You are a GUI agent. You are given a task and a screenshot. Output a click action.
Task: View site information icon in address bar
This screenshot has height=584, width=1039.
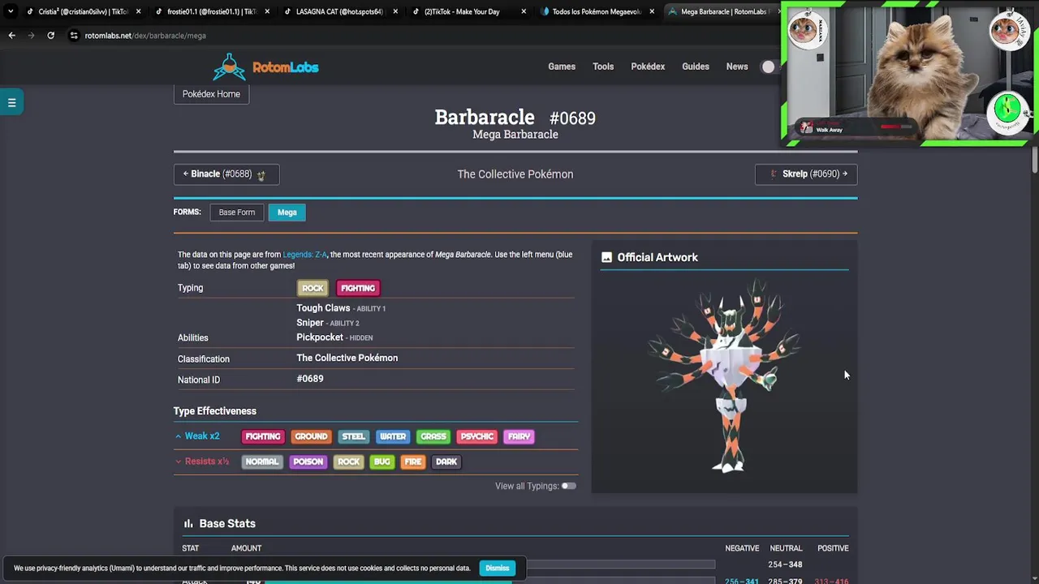point(74,36)
